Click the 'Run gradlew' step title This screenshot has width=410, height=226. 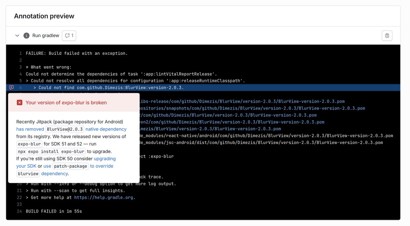[46, 35]
